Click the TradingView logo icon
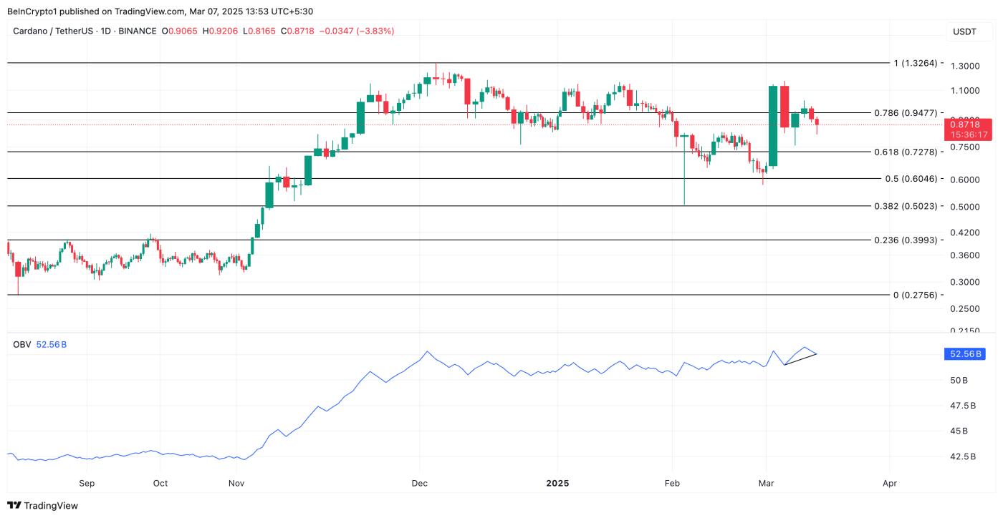 tap(14, 506)
